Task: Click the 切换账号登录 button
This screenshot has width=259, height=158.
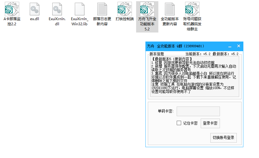Action: pos(223,138)
